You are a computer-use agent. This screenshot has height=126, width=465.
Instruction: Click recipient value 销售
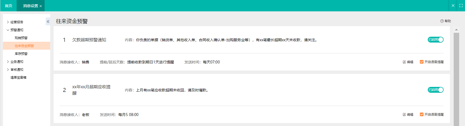click(86, 62)
